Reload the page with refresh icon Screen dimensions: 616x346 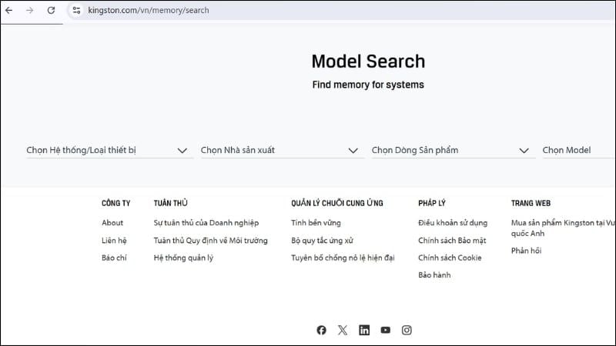[51, 11]
